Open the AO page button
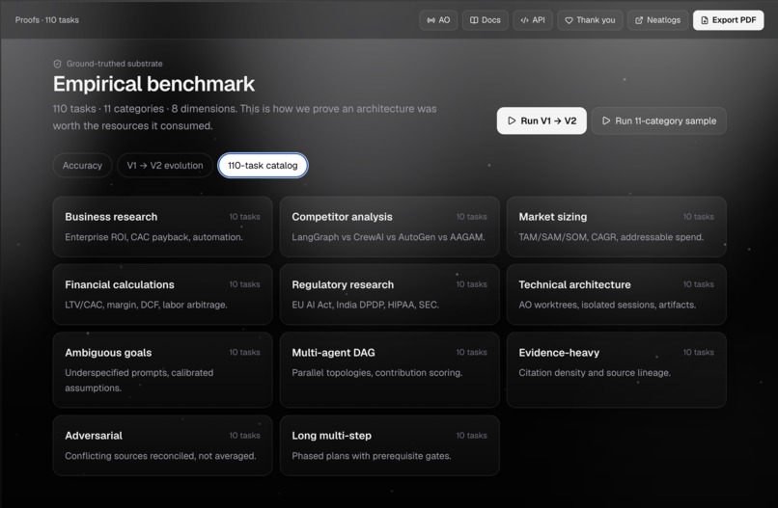The width and height of the screenshot is (778, 508). 438,20
